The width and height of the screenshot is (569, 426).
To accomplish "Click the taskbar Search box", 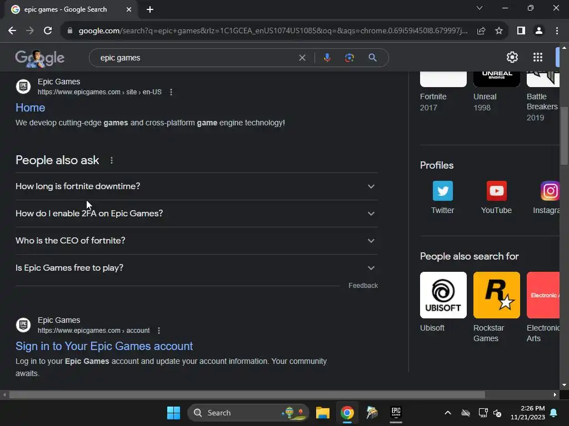I will (248, 413).
